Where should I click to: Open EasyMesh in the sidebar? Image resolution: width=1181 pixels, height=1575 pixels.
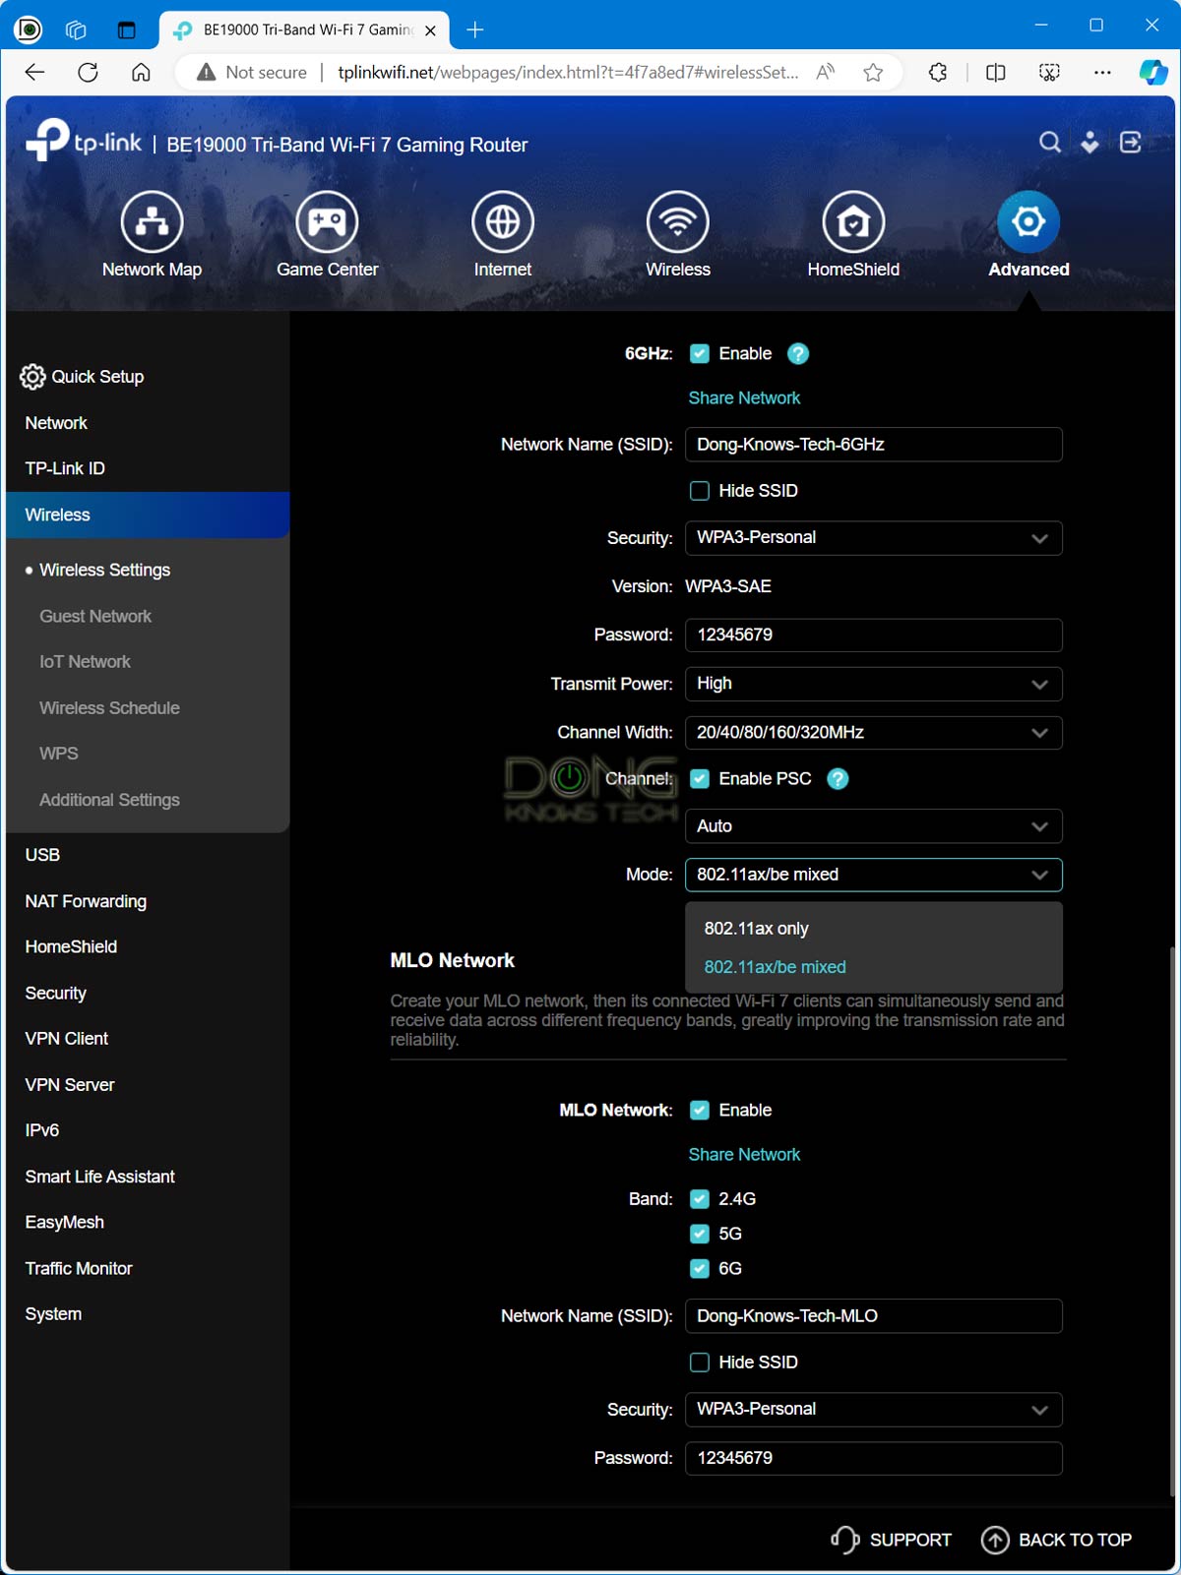(65, 1223)
